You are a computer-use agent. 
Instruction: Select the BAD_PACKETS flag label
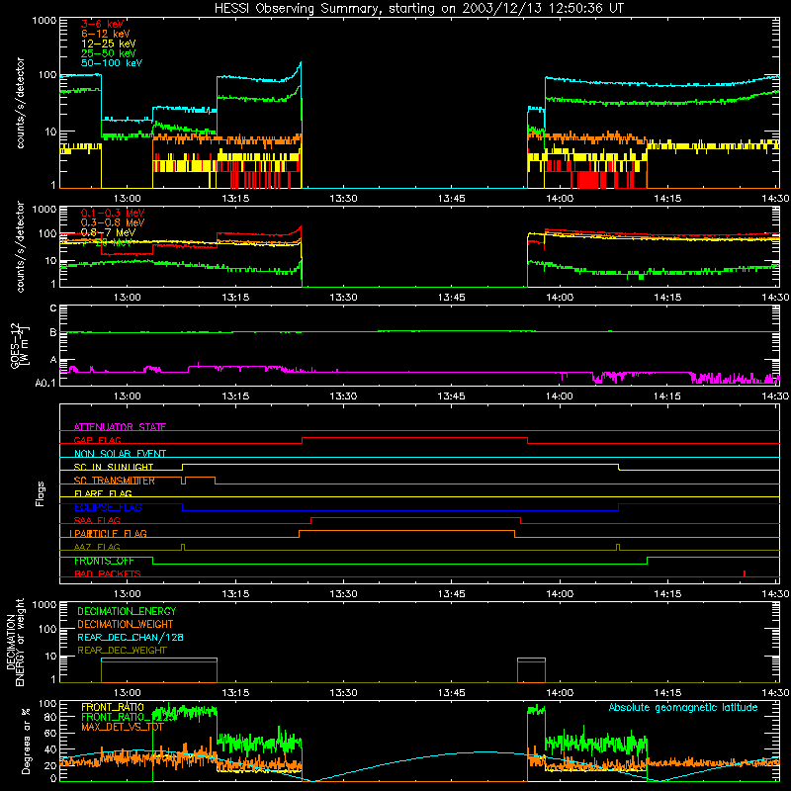(108, 573)
